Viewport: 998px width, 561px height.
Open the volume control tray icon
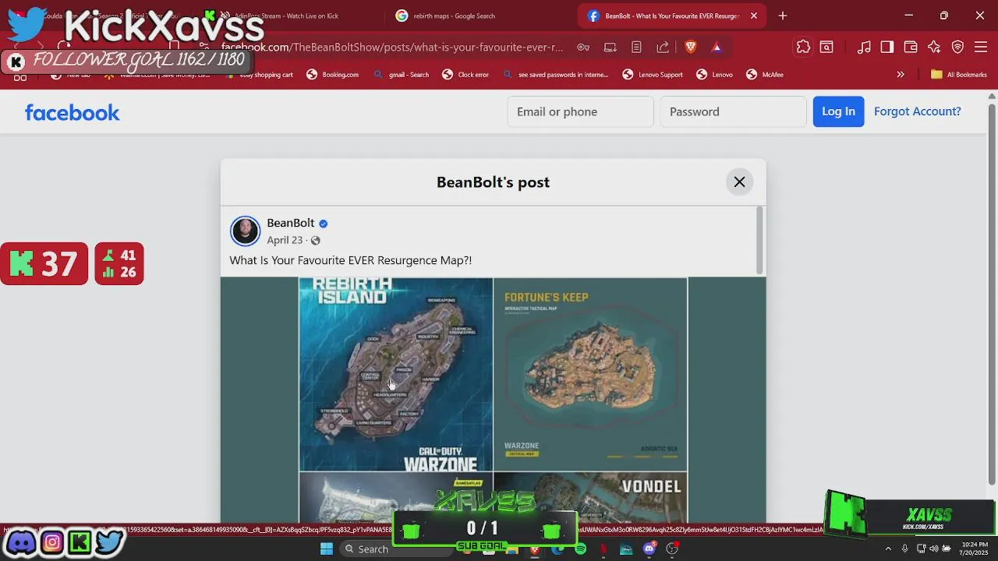click(933, 549)
